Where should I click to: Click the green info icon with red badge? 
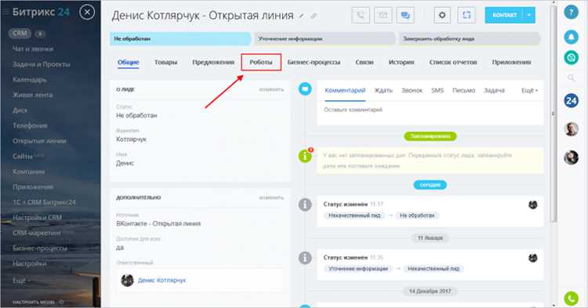tap(305, 155)
